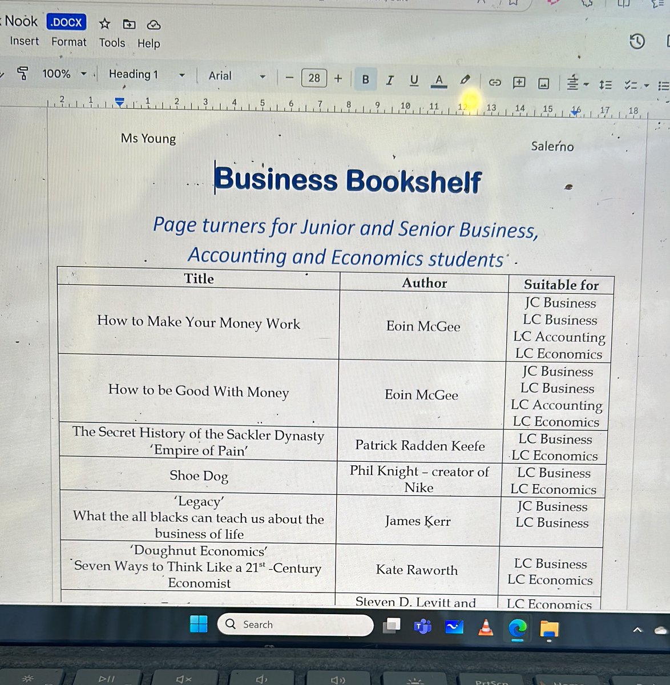Open the Tools menu
Screen dimensions: 670x685
(x=112, y=42)
